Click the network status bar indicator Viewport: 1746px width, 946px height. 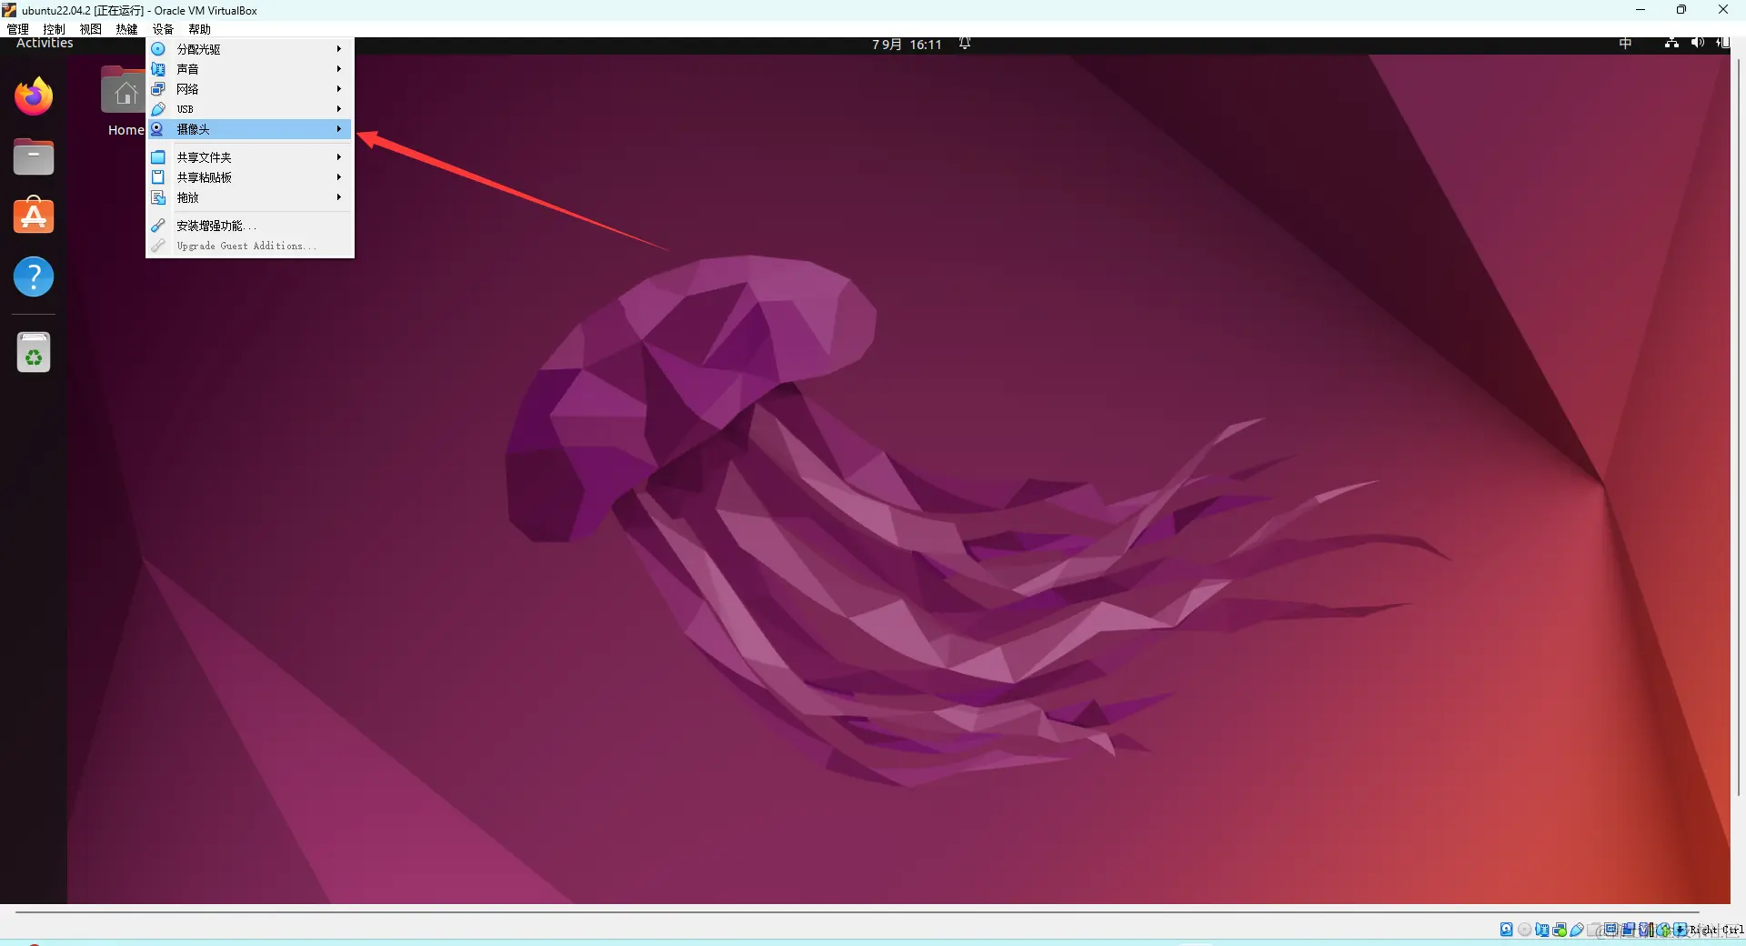1560,930
